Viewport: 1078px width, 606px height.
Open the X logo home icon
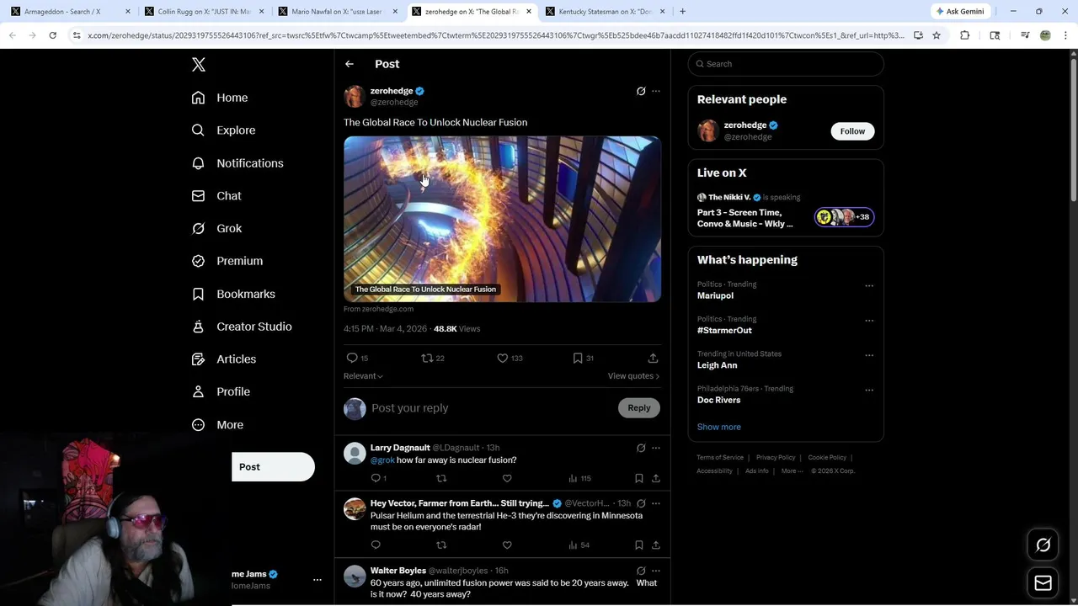(x=198, y=65)
